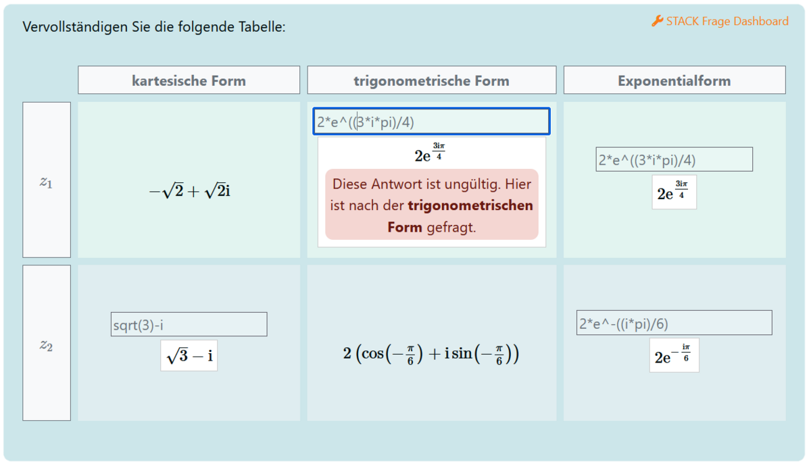
Task: Focus the z1 trigonometrische Form input field
Action: click(431, 122)
